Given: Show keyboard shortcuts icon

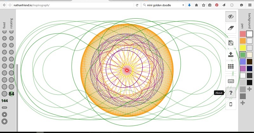Looking at the screenshot, I should click(231, 81).
